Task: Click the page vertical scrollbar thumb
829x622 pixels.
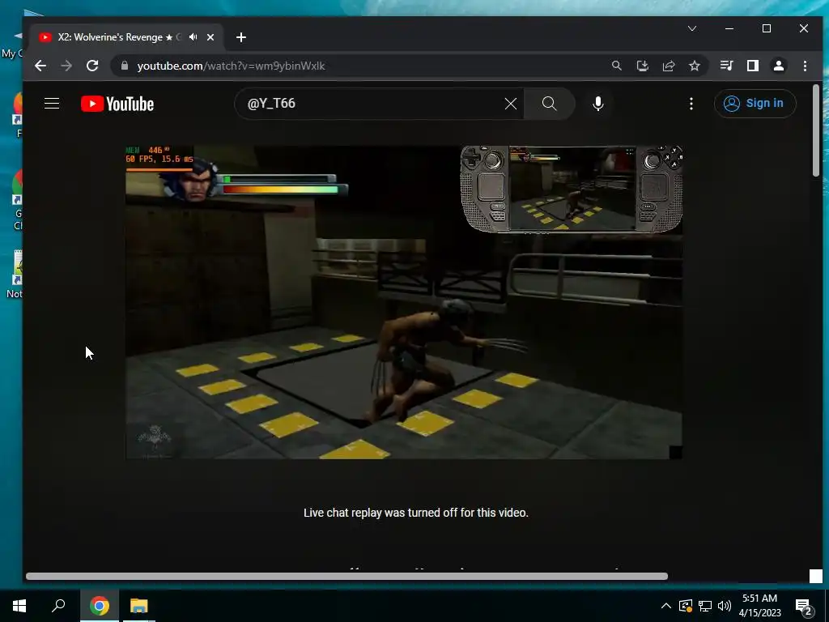Action: point(816,130)
